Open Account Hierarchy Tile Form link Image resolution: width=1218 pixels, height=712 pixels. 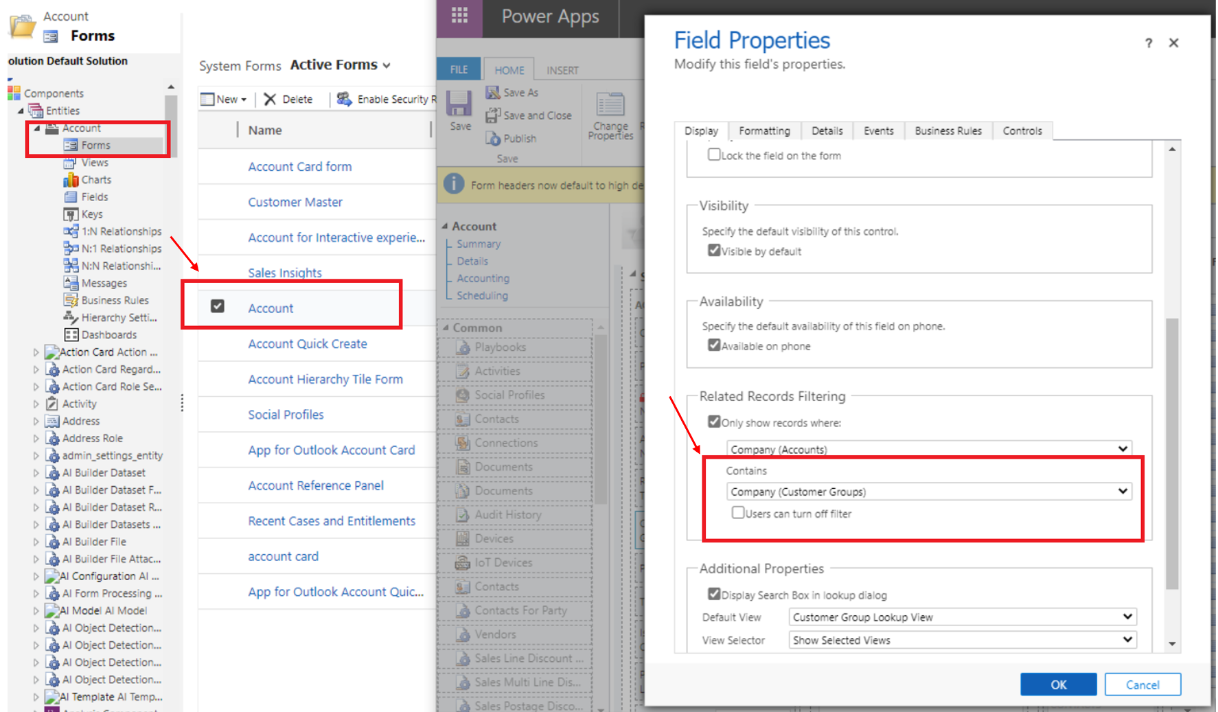(x=325, y=379)
